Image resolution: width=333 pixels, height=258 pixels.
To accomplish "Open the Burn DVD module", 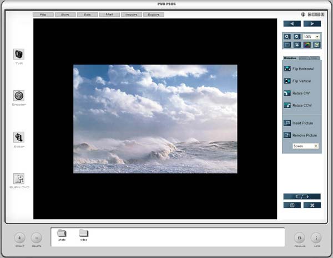I will pos(19,179).
